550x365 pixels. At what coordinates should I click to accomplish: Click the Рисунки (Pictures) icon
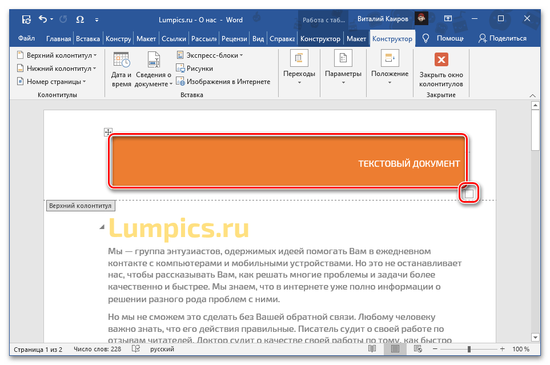coord(194,69)
